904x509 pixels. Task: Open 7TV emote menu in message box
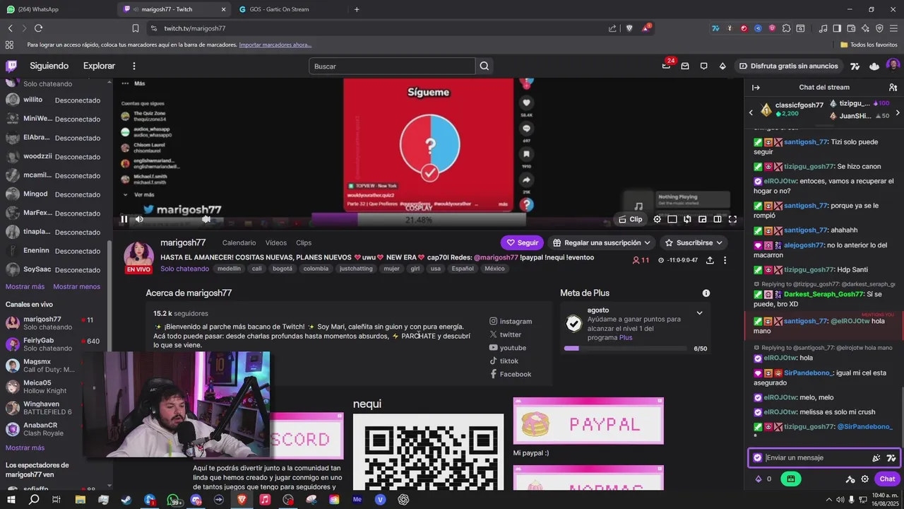(891, 457)
